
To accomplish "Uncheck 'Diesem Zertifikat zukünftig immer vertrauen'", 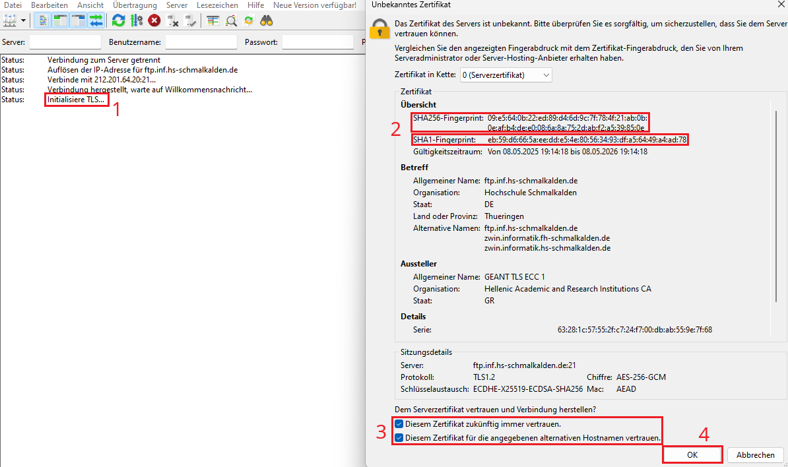I will click(x=399, y=424).
